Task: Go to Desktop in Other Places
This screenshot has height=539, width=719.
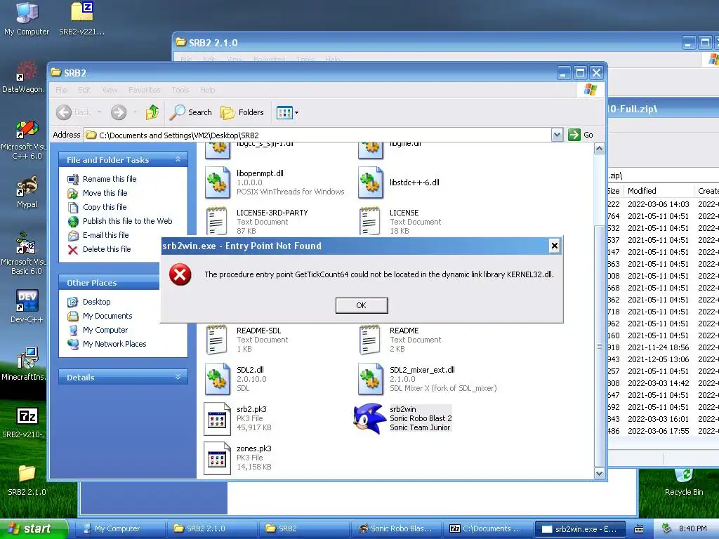Action: [x=96, y=302]
